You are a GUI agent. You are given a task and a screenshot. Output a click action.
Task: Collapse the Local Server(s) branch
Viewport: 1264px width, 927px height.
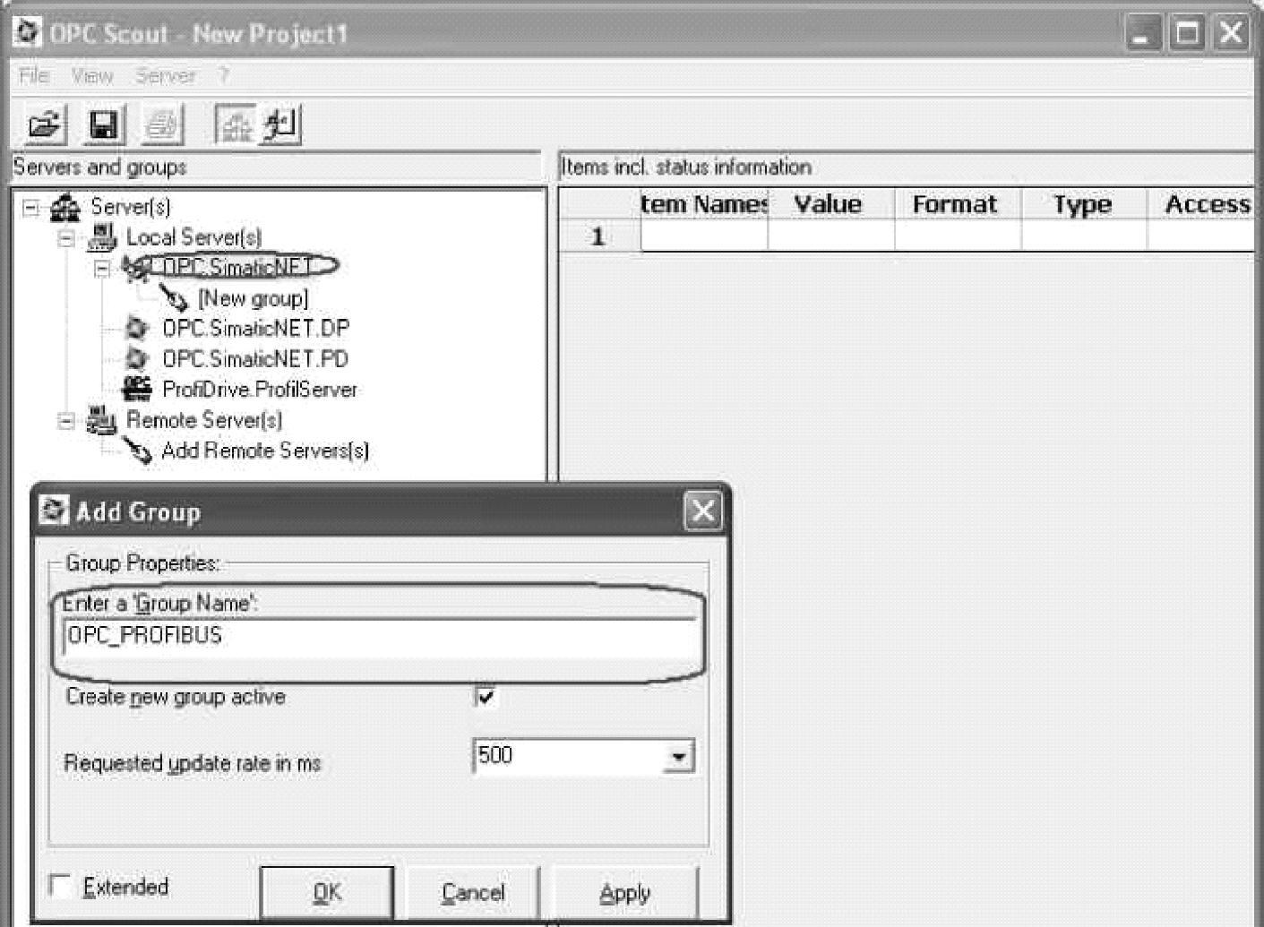(x=66, y=238)
